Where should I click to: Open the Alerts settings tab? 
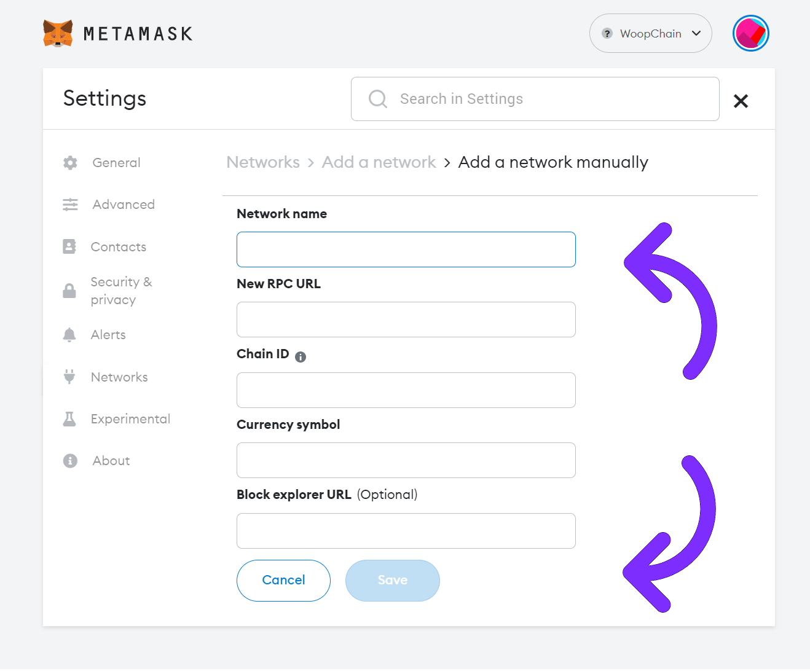pyautogui.click(x=108, y=335)
